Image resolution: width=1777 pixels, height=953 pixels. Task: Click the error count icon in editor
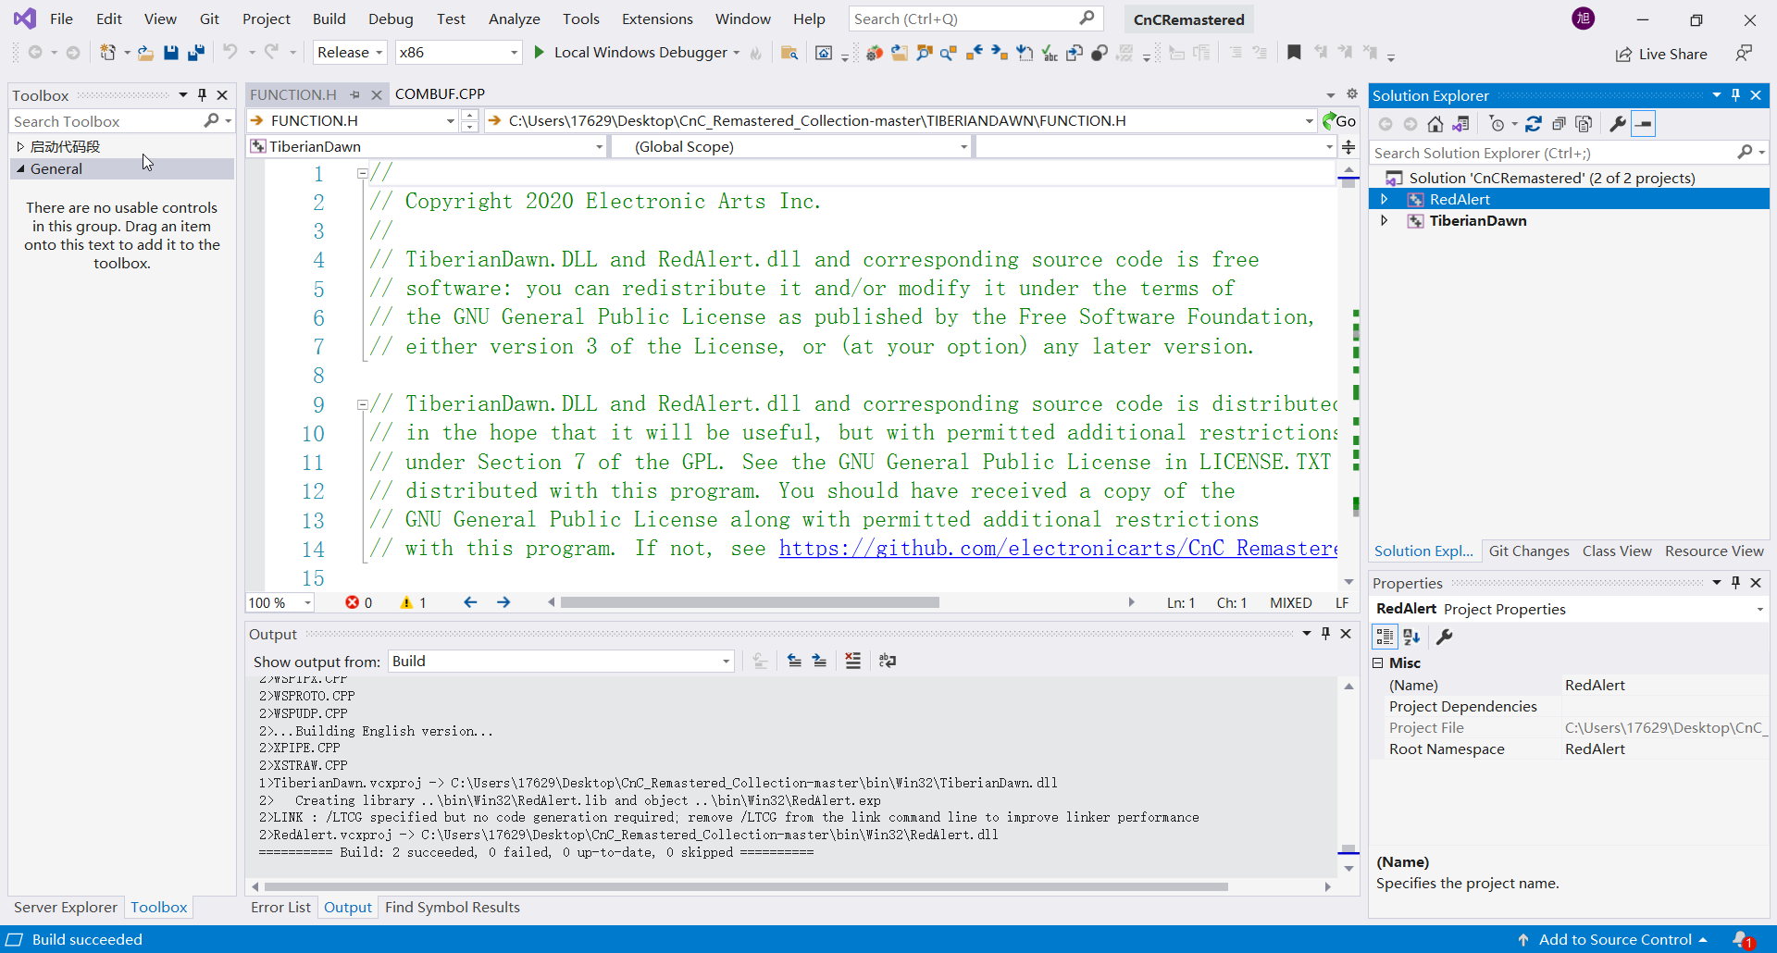point(352,602)
